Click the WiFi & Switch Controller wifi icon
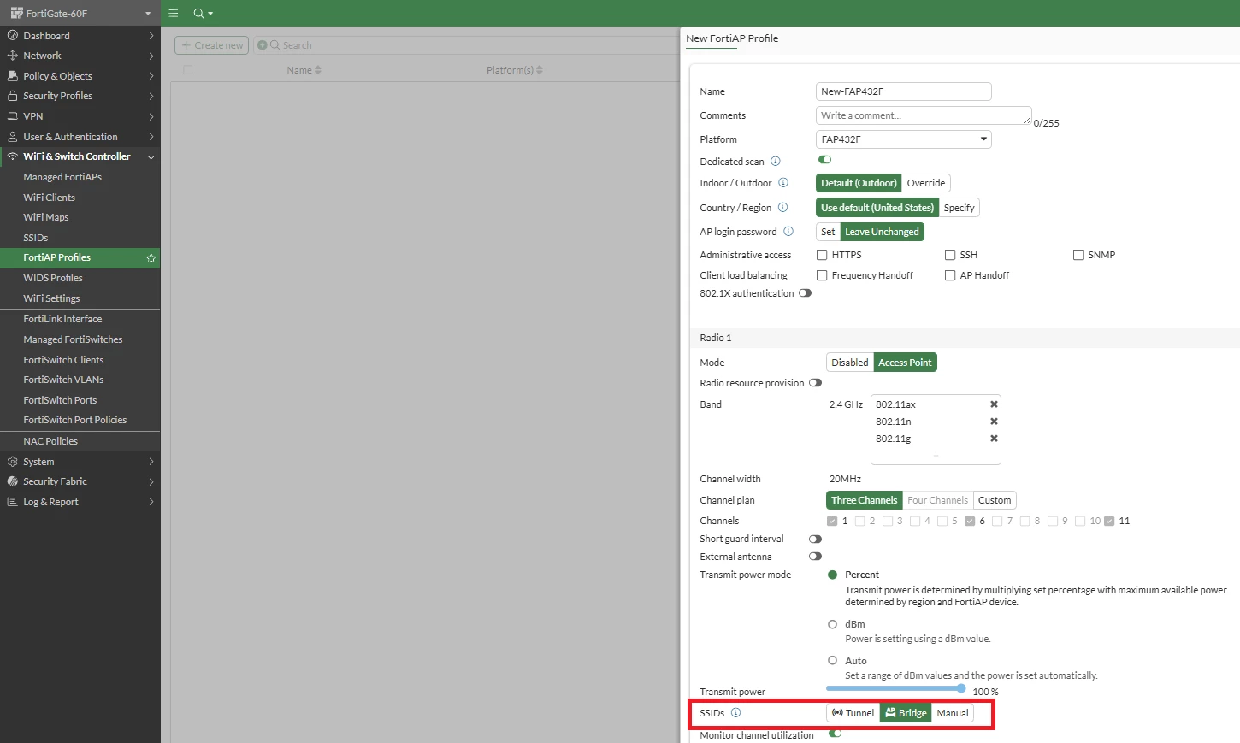 click(x=13, y=156)
